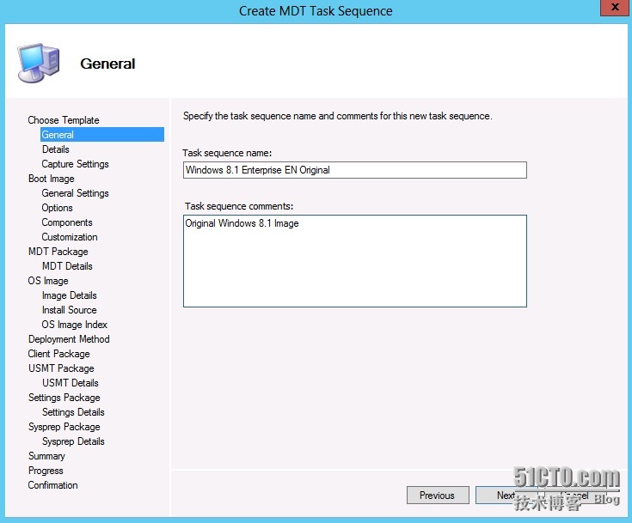Select the Options step
Viewport: 632px width, 523px height.
[x=58, y=208]
